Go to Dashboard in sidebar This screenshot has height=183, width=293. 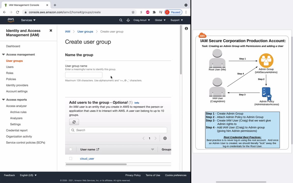tap(13, 46)
